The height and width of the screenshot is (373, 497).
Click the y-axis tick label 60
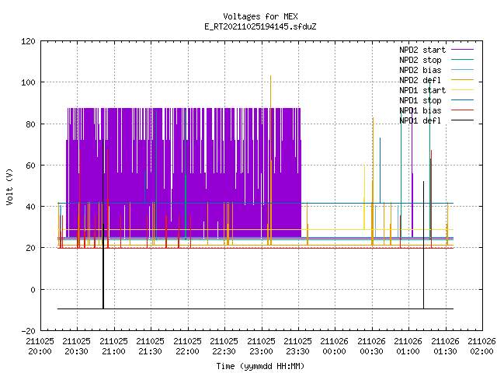[30, 166]
